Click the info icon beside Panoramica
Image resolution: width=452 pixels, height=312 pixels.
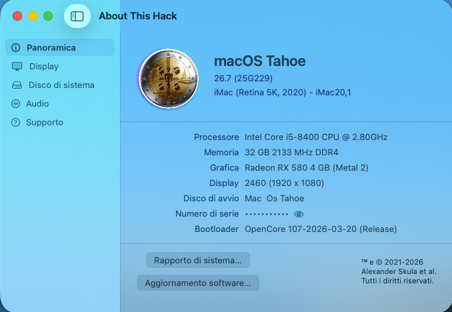click(x=15, y=47)
